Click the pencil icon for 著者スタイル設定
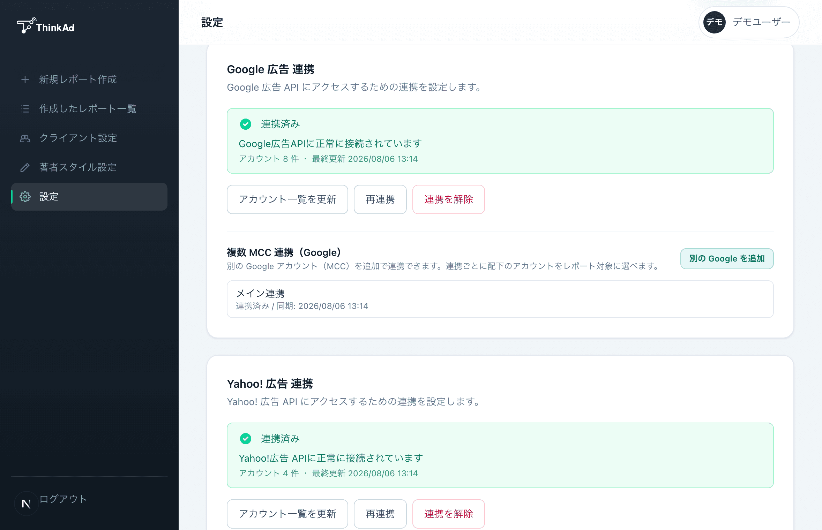The height and width of the screenshot is (530, 822). [25, 167]
